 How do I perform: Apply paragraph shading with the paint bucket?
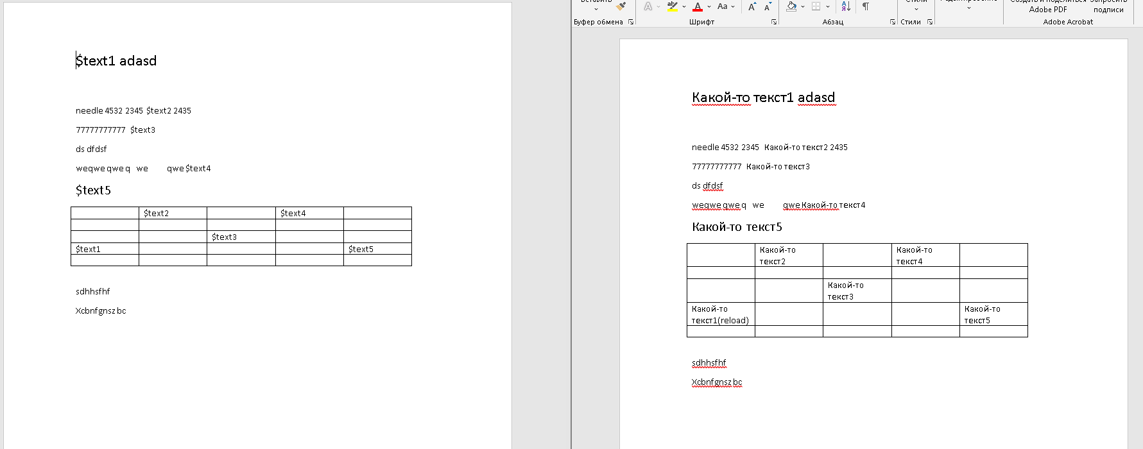(791, 6)
